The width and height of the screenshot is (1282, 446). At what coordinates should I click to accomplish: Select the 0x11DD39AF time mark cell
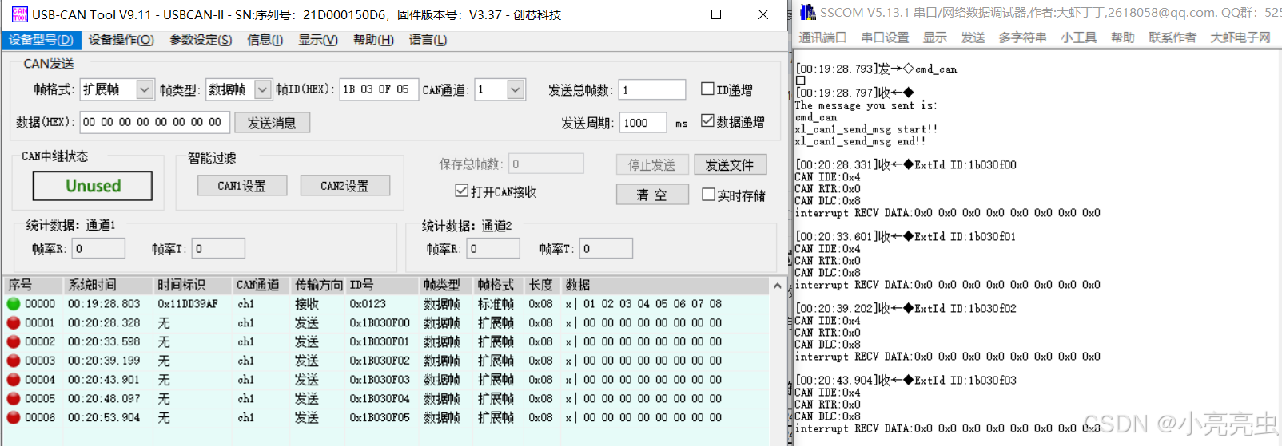coord(188,304)
